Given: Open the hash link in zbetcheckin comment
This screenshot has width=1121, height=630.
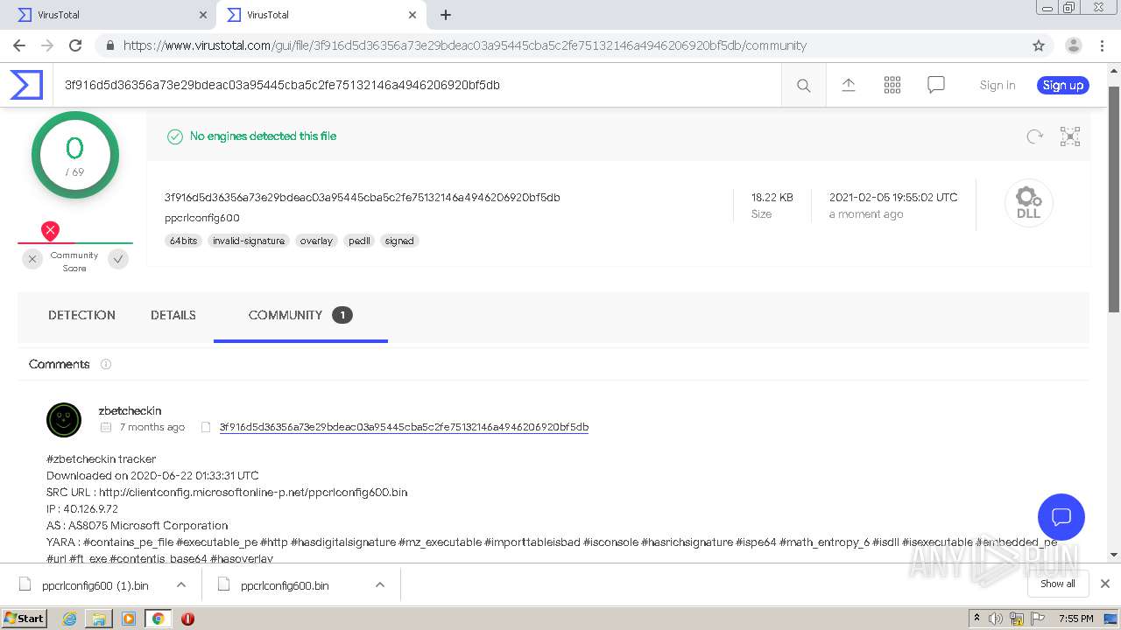Looking at the screenshot, I should click(404, 427).
